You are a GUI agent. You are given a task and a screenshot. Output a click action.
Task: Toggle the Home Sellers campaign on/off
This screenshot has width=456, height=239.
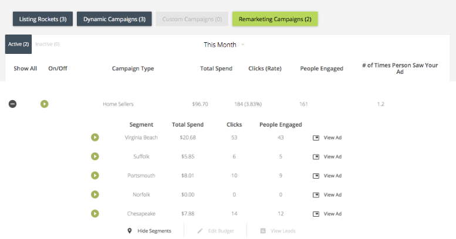pos(45,104)
